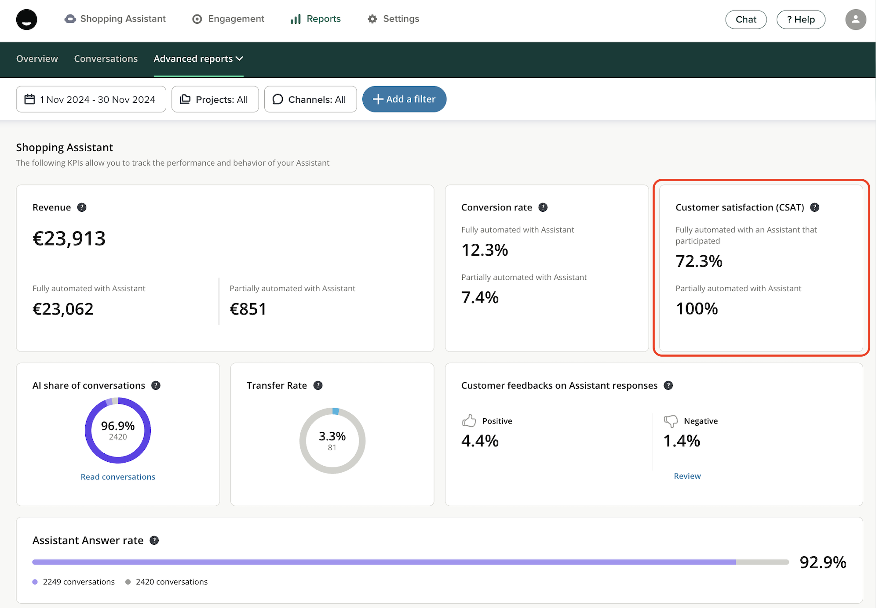
Task: Click the Positive thumbs-up icon
Action: point(469,421)
